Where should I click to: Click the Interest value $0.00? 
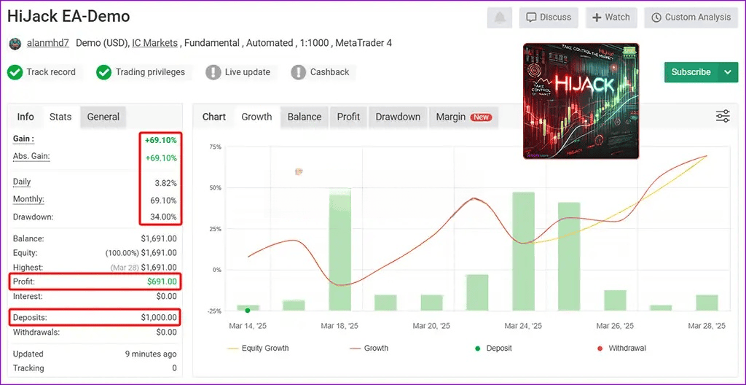click(167, 296)
